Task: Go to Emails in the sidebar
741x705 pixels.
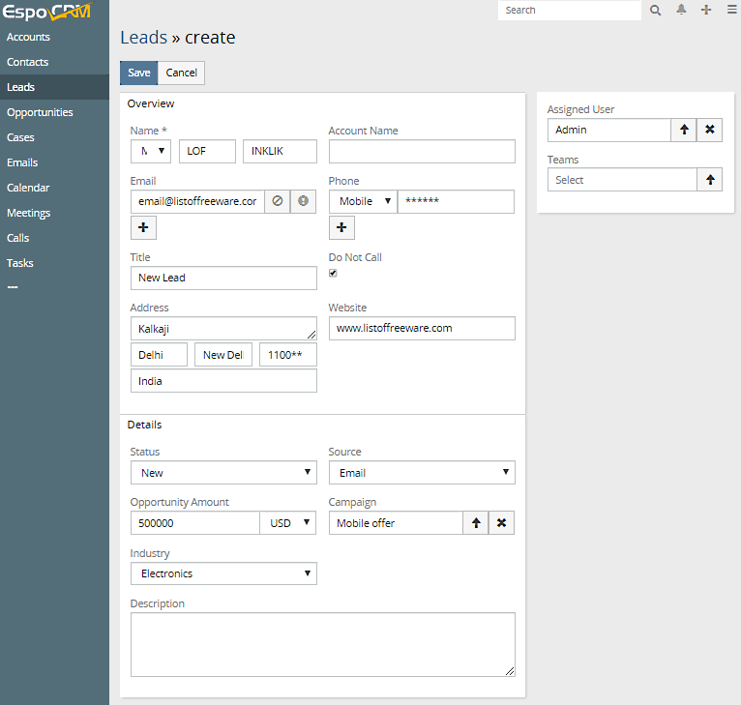Action: click(54, 162)
